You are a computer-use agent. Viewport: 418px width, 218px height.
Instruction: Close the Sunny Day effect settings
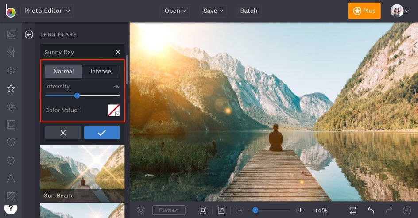tap(118, 52)
